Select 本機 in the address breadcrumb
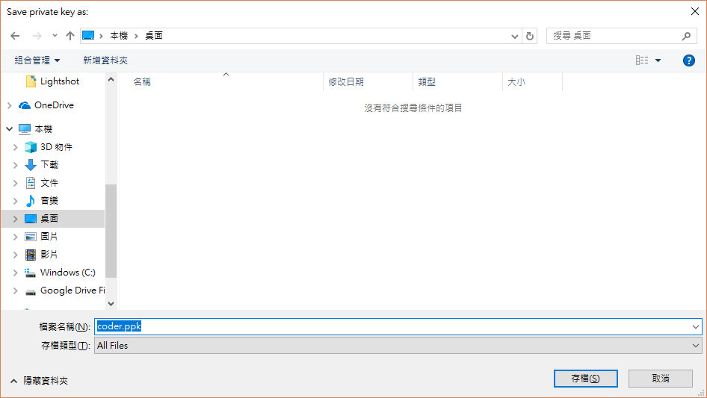 tap(119, 36)
